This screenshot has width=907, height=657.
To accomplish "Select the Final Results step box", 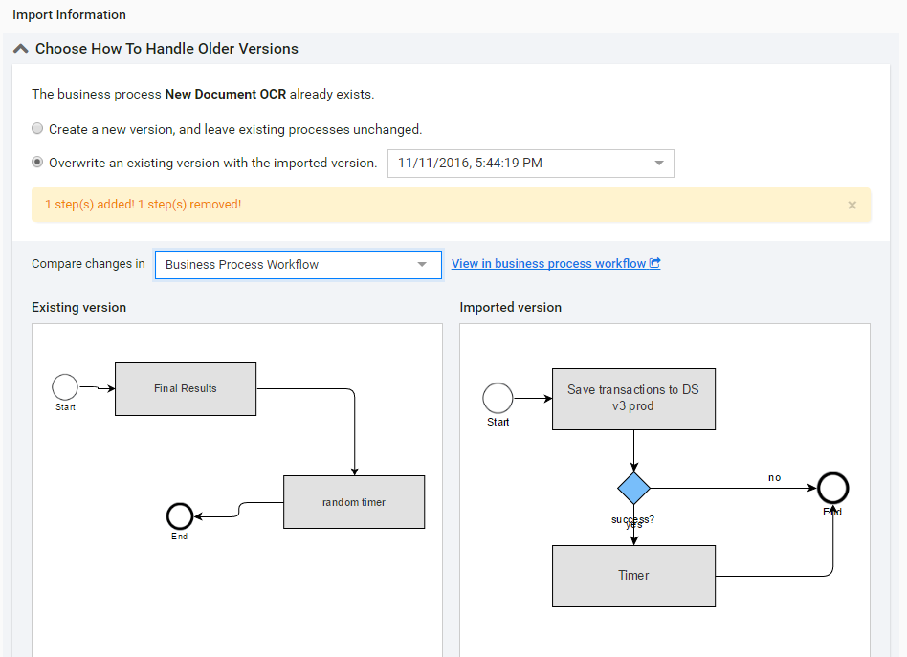I will [x=186, y=388].
